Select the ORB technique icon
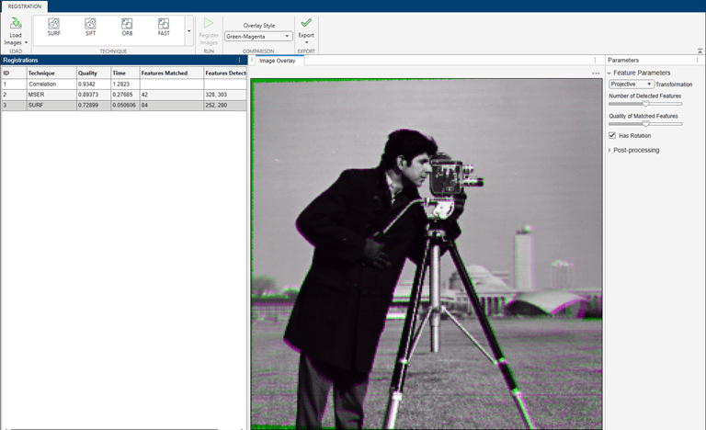 127,27
